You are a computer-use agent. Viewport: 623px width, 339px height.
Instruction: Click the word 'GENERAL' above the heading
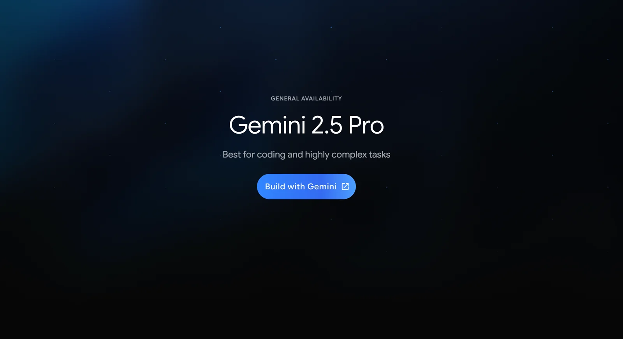tap(285, 99)
